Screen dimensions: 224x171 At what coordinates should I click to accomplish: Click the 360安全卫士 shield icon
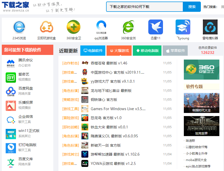coord(74,27)
